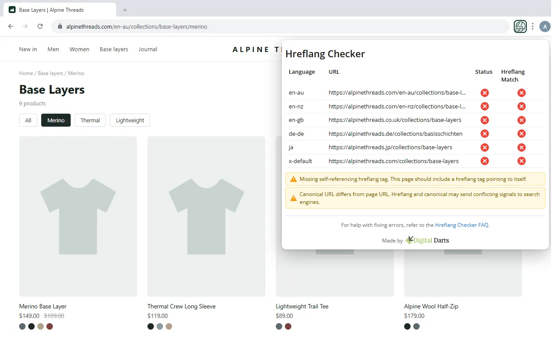Open the Thermal Crew Long Sleeve product image
555x347 pixels.
pos(206,216)
